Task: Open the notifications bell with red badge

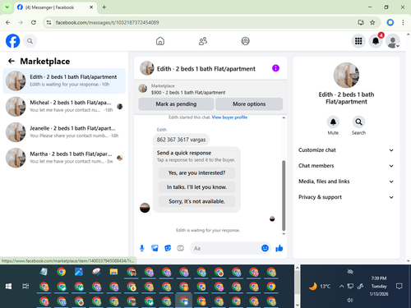Action: (376, 41)
